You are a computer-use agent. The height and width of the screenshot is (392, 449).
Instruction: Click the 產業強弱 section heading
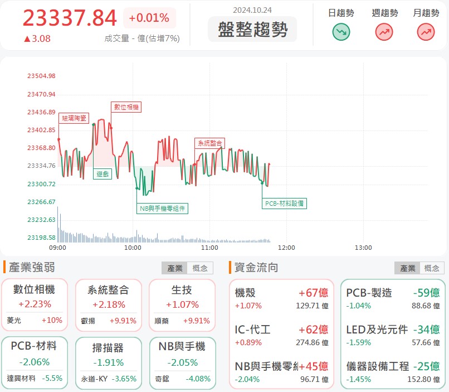(x=32, y=267)
